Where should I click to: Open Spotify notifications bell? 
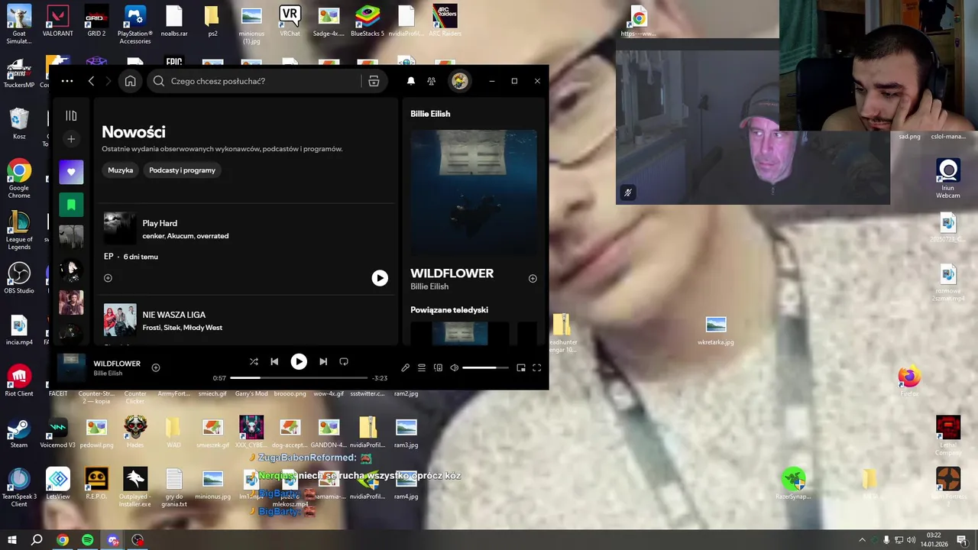pyautogui.click(x=411, y=81)
